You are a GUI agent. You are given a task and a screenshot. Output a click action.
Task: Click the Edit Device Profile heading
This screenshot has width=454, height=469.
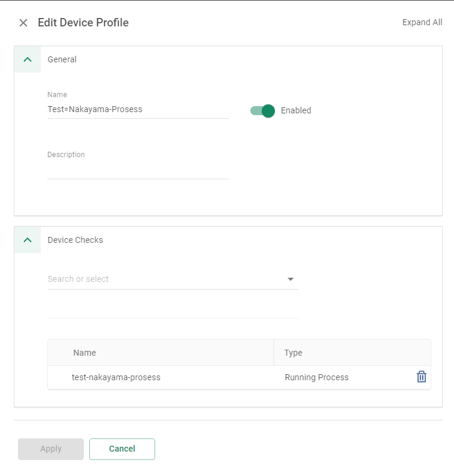tap(83, 23)
